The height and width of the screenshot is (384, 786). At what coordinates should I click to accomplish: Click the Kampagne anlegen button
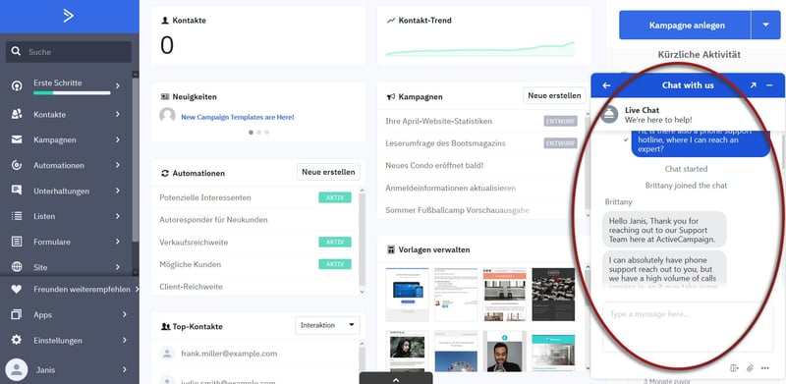click(x=685, y=26)
